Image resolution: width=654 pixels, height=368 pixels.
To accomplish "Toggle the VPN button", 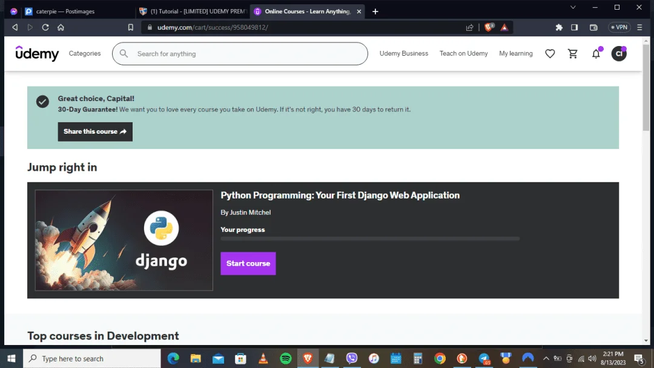I will coord(619,27).
